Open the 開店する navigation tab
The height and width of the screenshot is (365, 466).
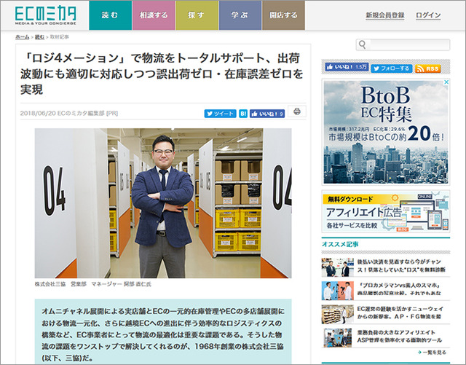pos(283,15)
